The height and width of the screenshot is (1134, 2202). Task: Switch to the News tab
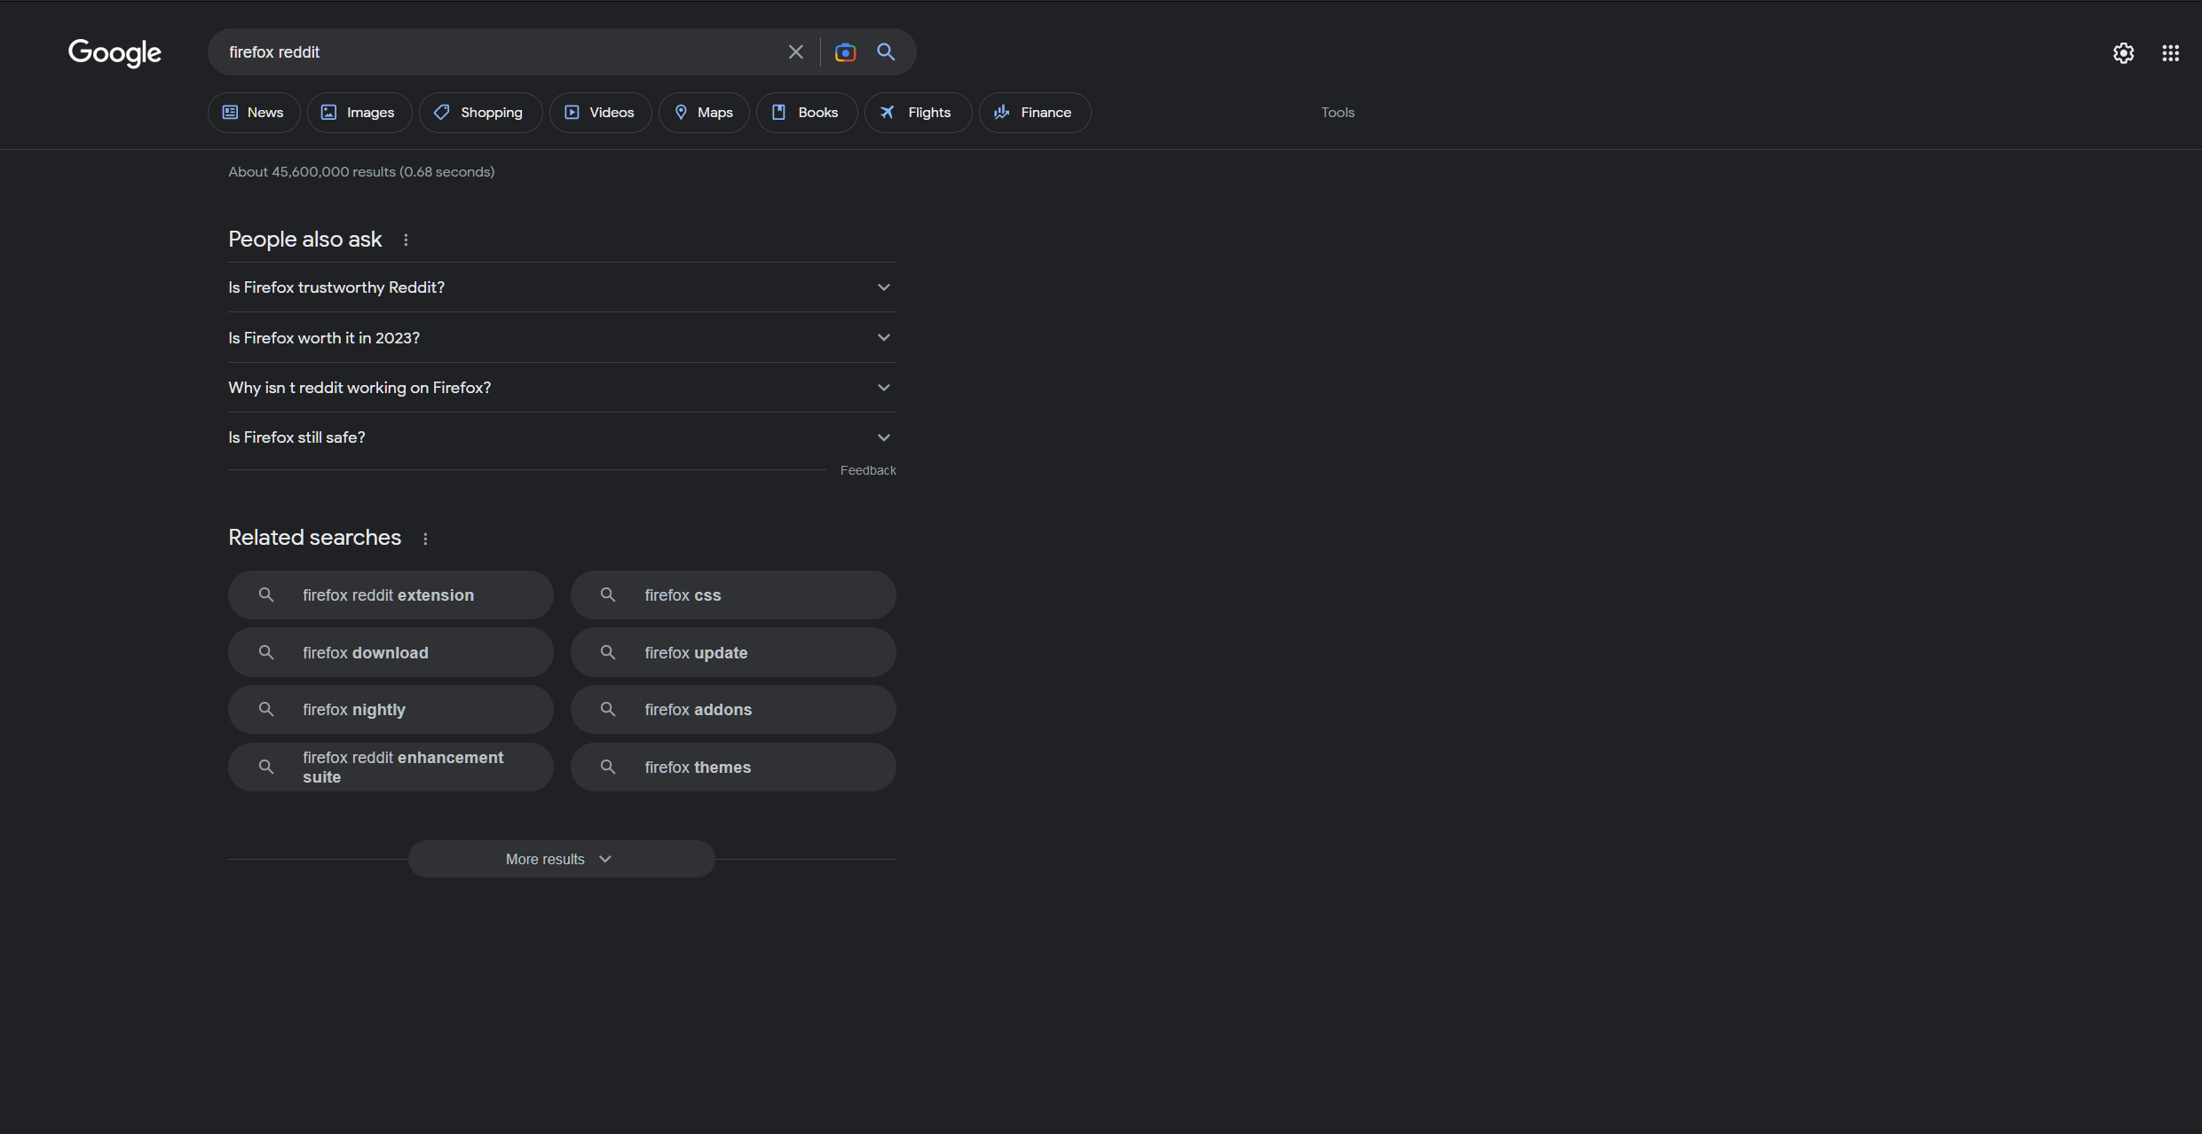[254, 113]
